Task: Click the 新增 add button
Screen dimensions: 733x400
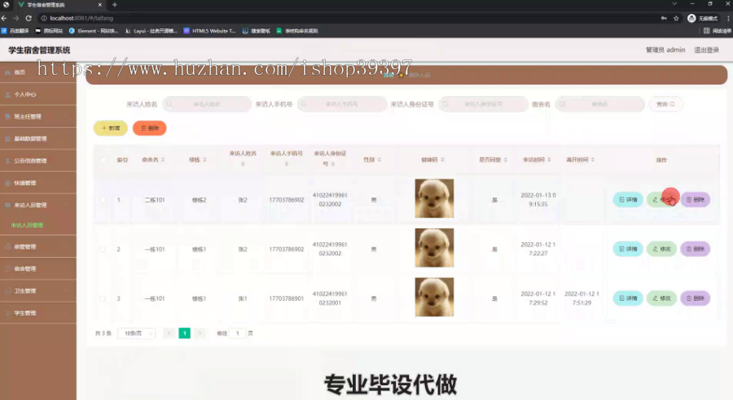Action: (111, 128)
